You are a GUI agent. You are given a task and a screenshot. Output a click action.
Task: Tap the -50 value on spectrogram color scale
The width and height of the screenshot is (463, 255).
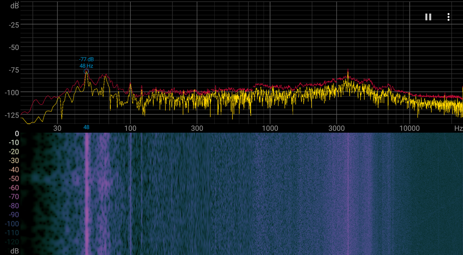(14, 179)
